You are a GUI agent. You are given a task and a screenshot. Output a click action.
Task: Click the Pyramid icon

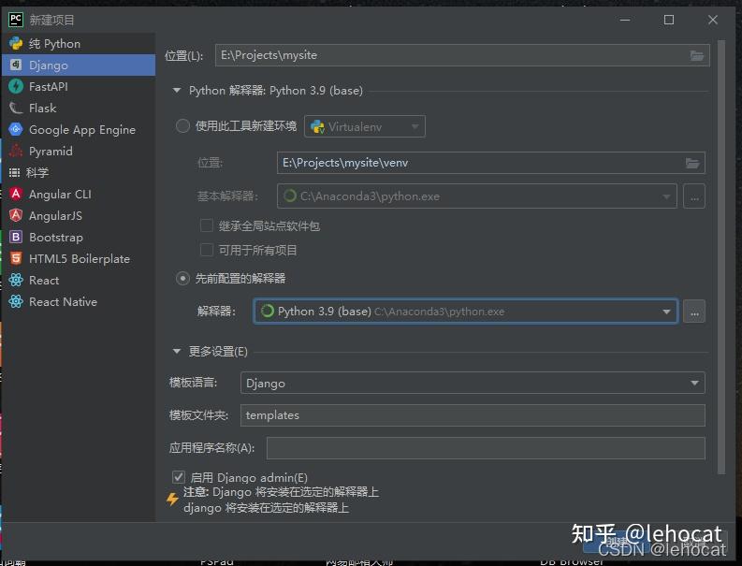click(16, 151)
